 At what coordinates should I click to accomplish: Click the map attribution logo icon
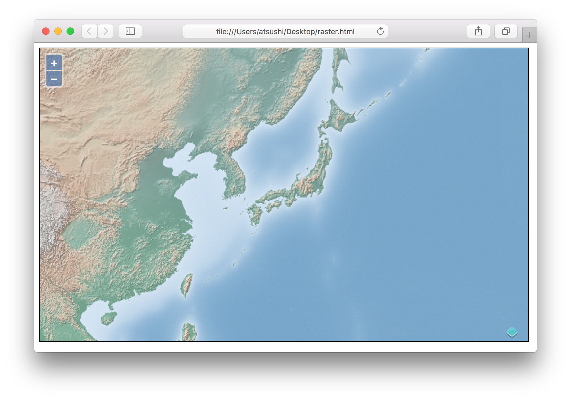pos(512,332)
